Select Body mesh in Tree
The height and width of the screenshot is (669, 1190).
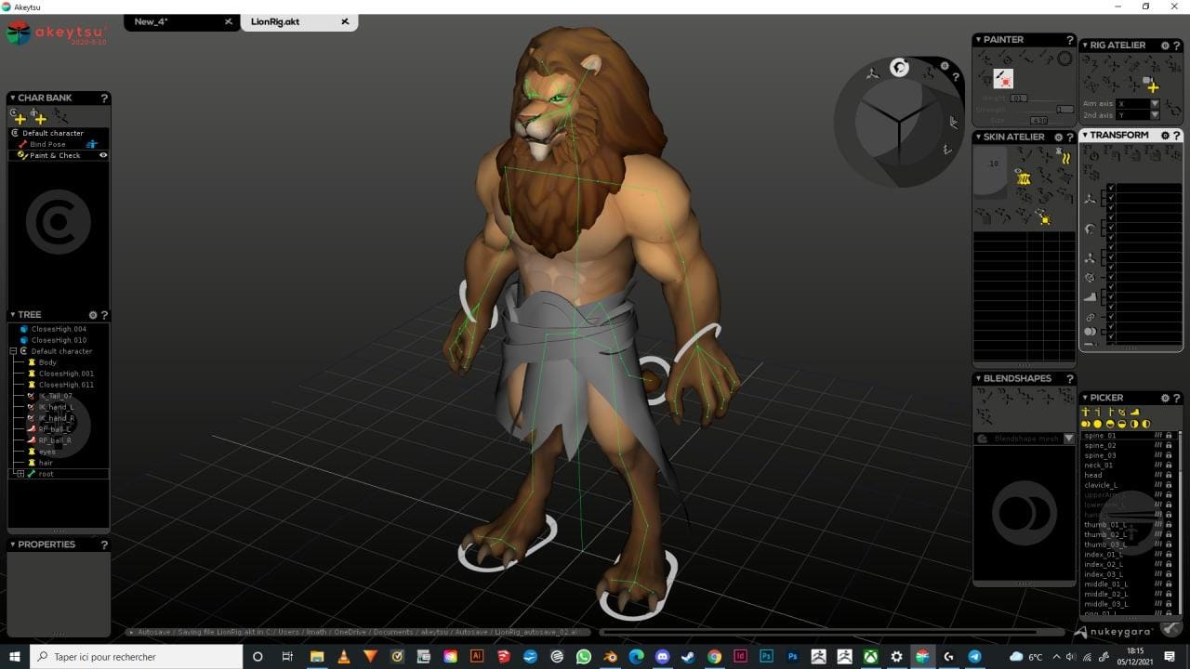point(47,362)
